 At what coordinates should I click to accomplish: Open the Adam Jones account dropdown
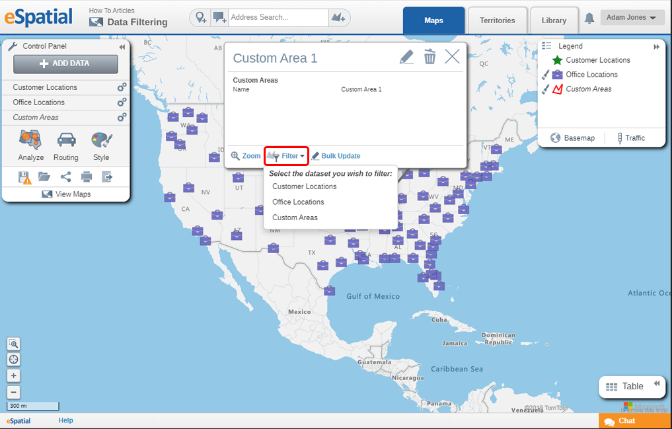[632, 18]
